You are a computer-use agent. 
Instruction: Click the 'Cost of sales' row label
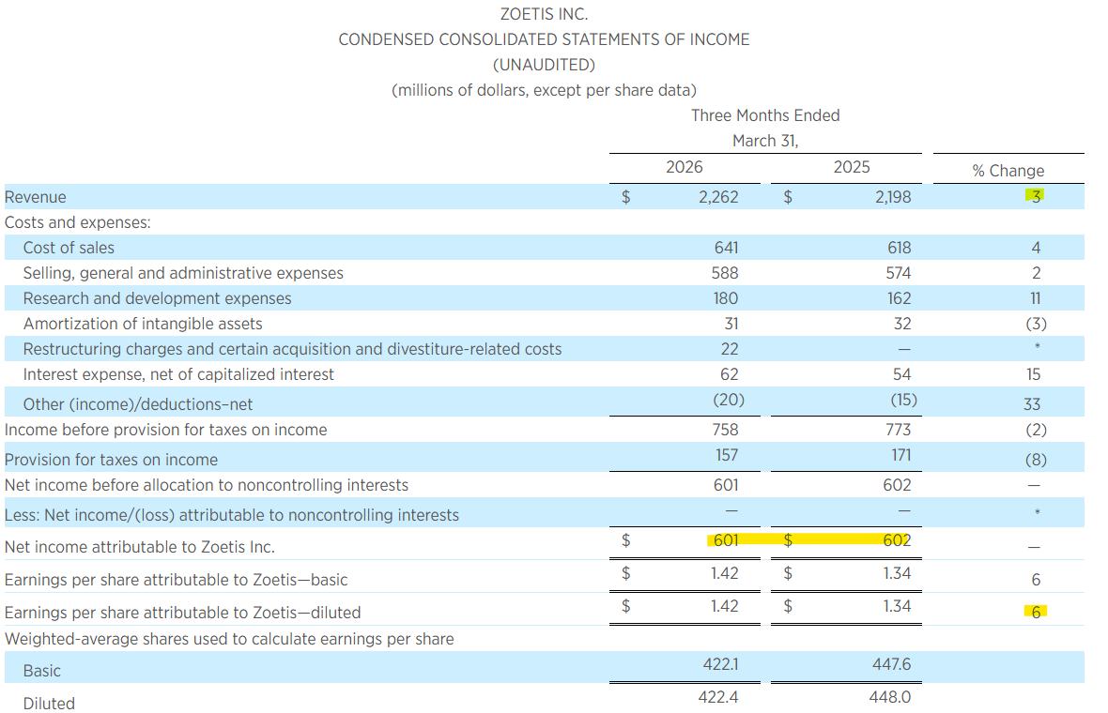point(69,248)
